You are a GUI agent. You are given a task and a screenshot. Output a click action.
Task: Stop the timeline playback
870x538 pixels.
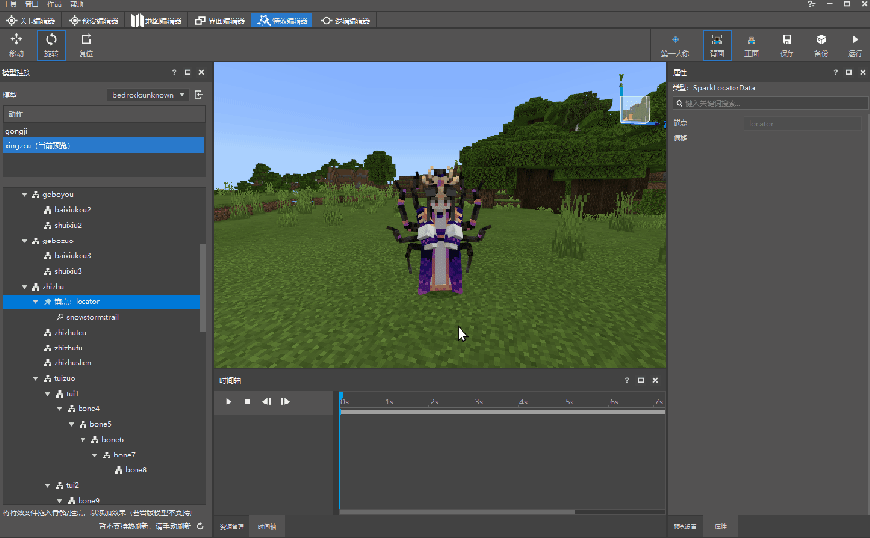[247, 402]
